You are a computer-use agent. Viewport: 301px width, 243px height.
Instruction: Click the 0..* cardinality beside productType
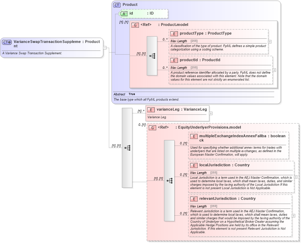pyautogui.click(x=165, y=39)
